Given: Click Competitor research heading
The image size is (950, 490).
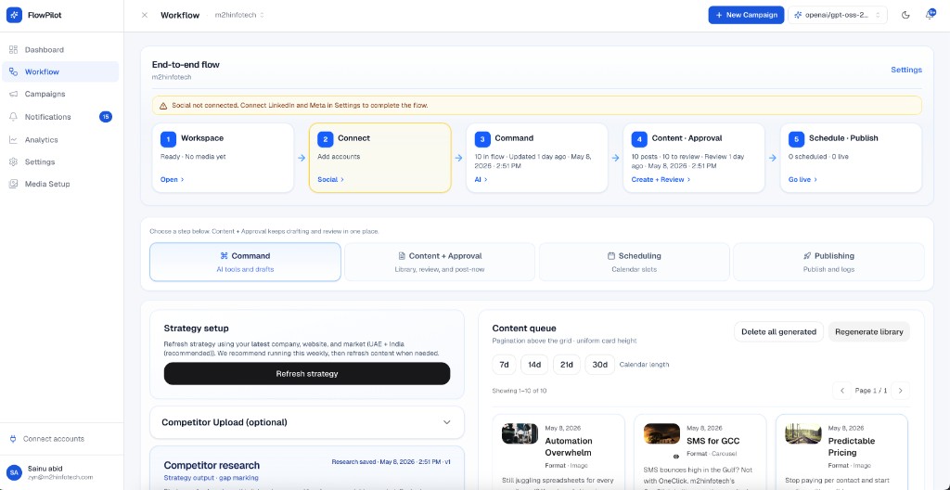Looking at the screenshot, I should click(x=212, y=465).
